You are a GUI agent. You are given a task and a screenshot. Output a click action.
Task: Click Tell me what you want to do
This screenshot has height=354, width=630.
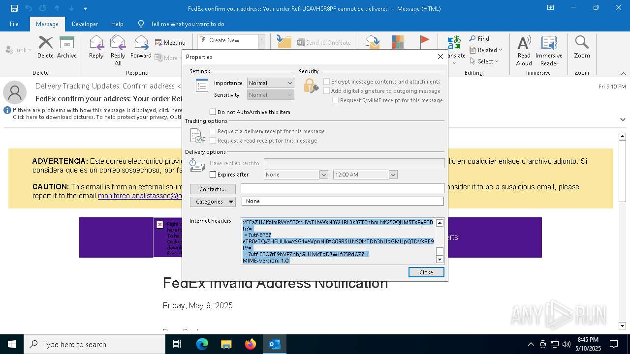tap(187, 24)
